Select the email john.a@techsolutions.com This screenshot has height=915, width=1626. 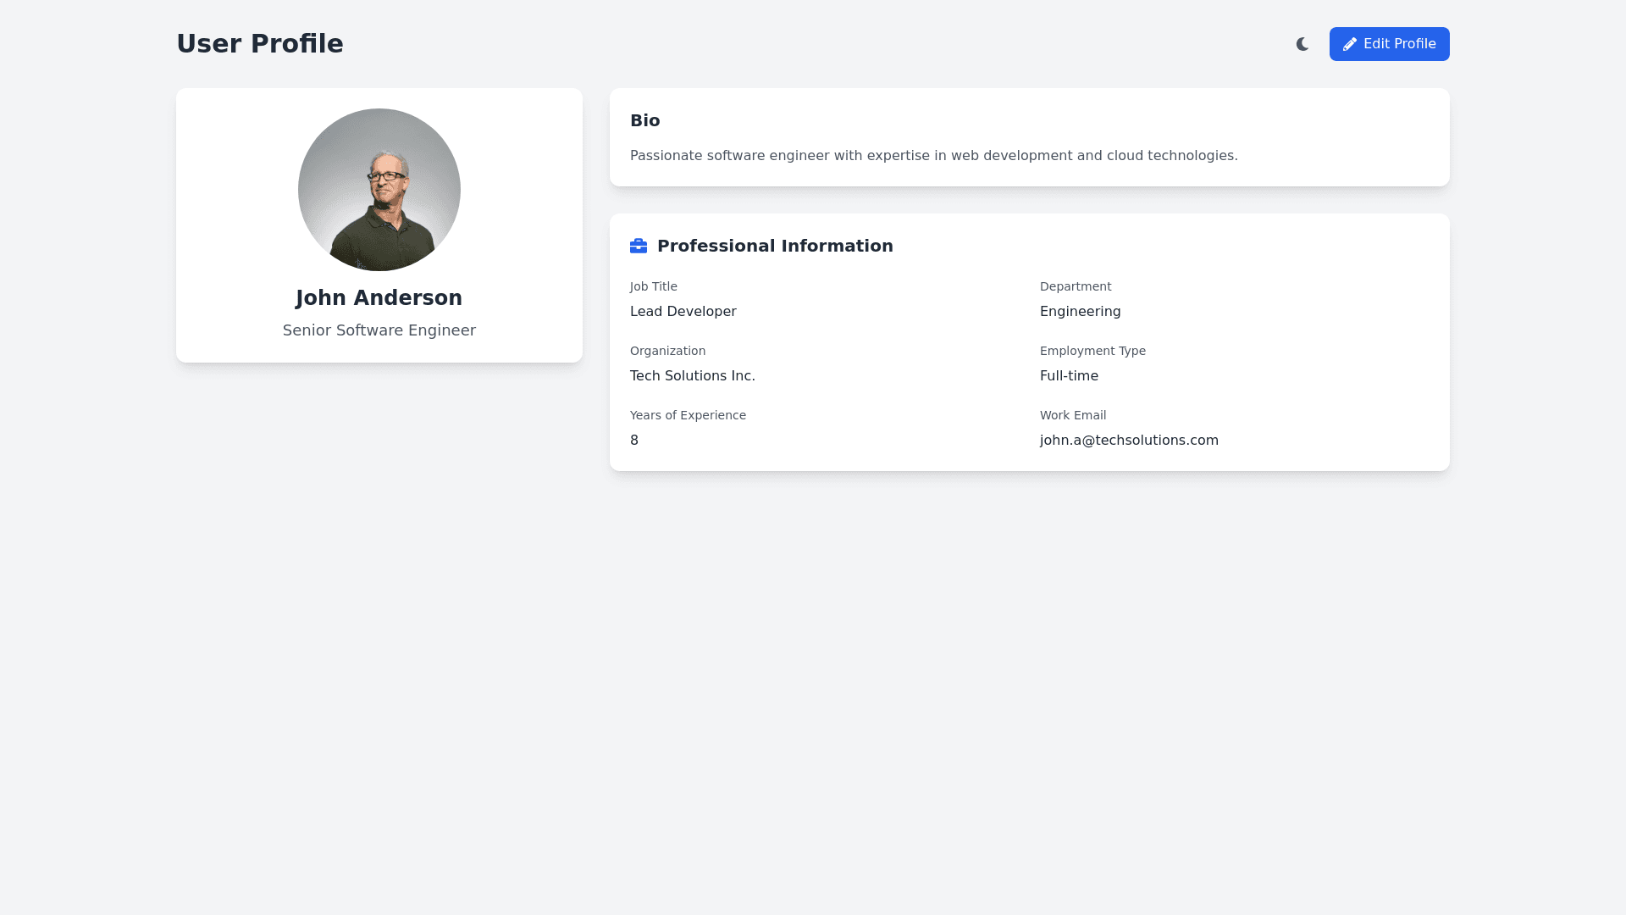point(1129,440)
